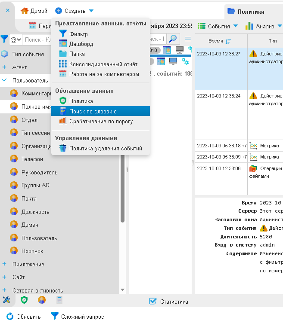Open the События dropdown
Image resolution: width=283 pixels, height=320 pixels.
click(218, 26)
